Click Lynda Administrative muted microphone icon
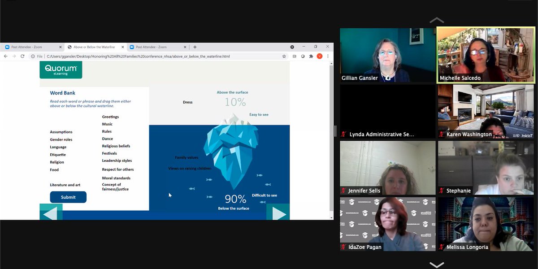The image size is (538, 269). pos(344,134)
